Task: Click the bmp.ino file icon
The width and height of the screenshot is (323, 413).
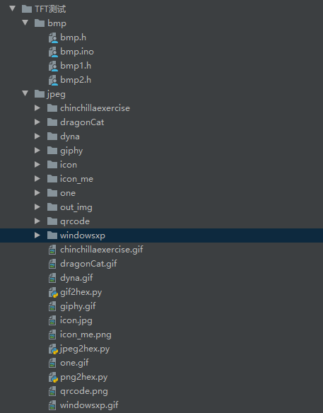Action: point(53,52)
